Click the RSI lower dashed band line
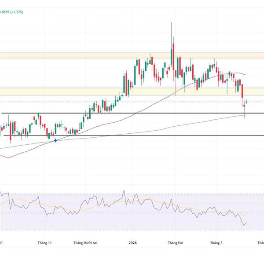Screen dimensions: 264x264 click(132, 230)
